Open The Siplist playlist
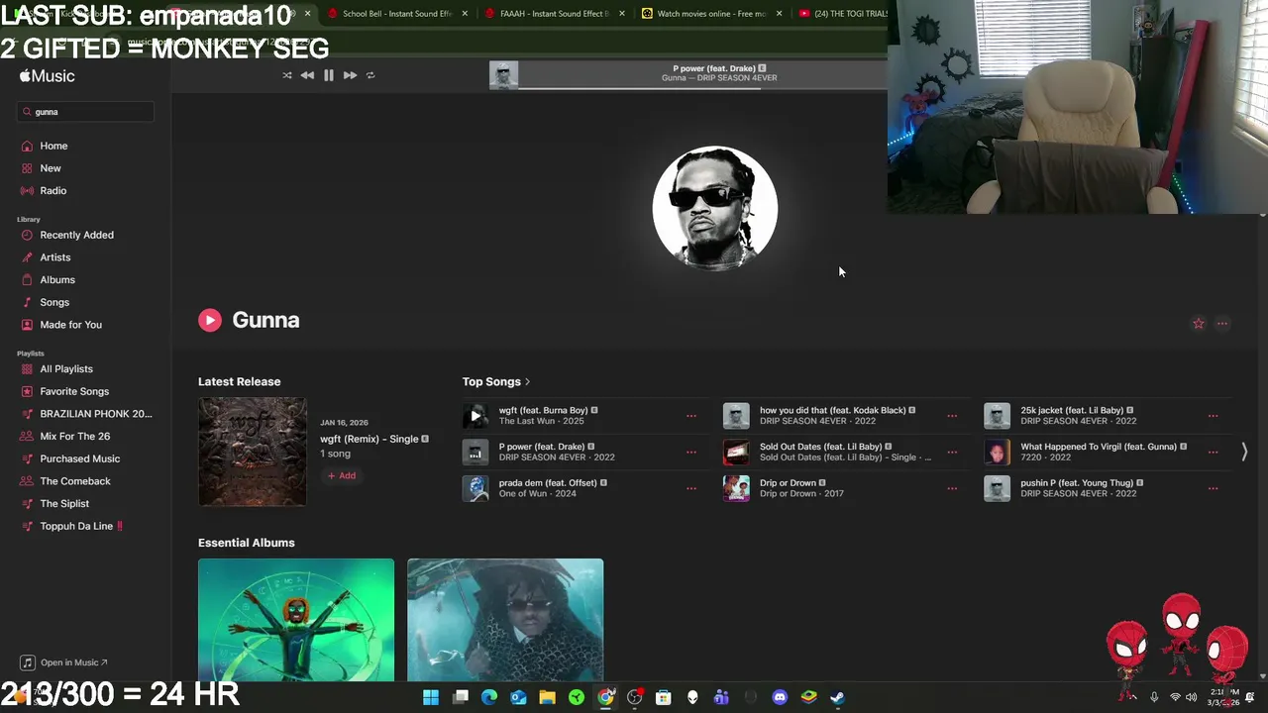Image resolution: width=1268 pixels, height=713 pixels. 64,504
